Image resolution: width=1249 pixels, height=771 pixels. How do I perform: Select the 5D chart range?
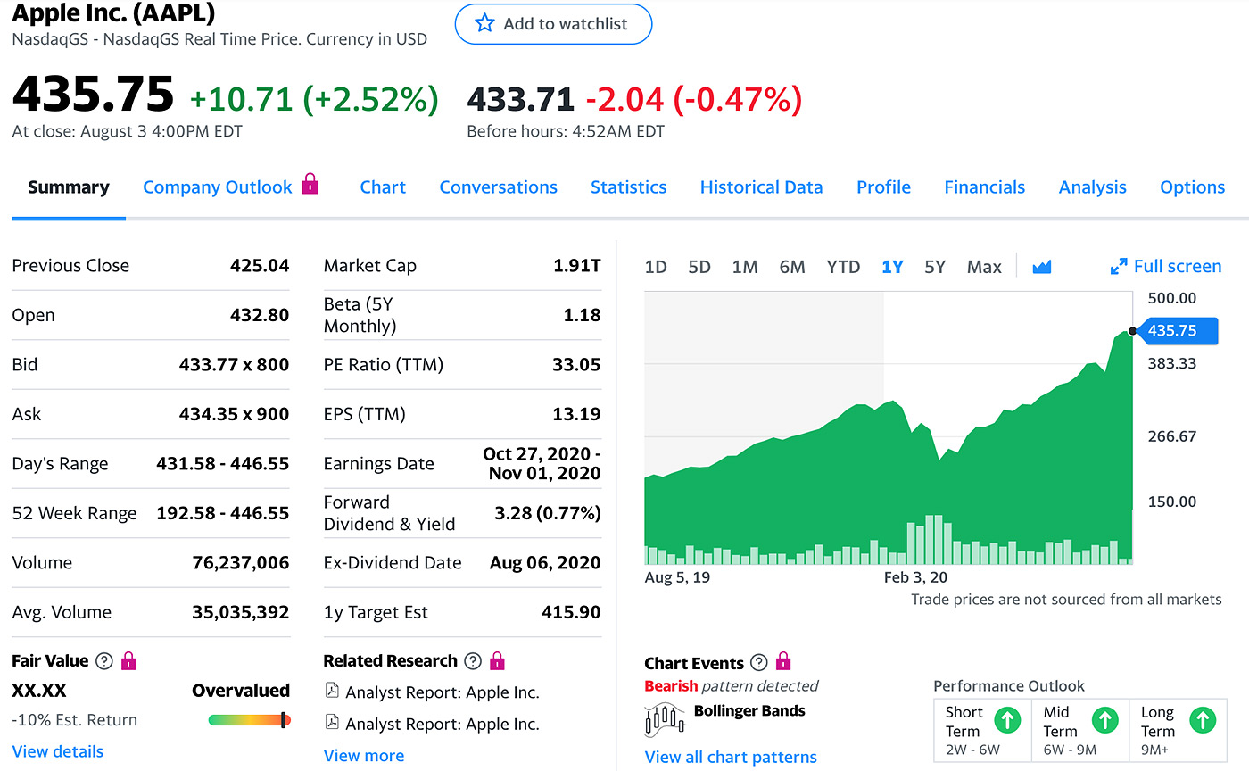pyautogui.click(x=699, y=267)
